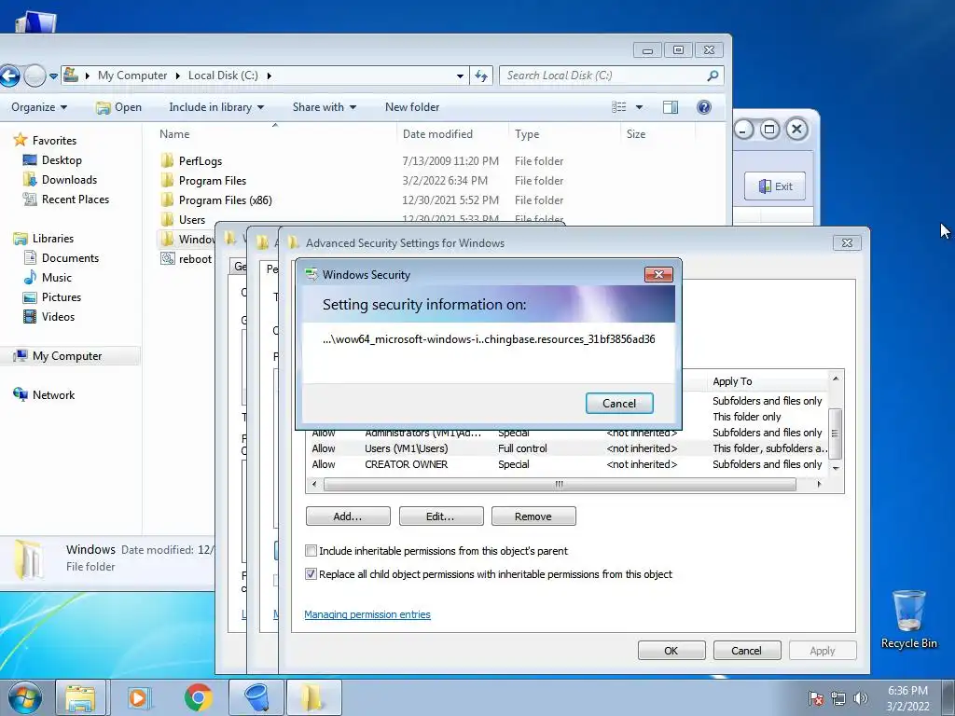Close the Windows Security dialog with red X
Screen dimensions: 955x716
click(x=658, y=275)
